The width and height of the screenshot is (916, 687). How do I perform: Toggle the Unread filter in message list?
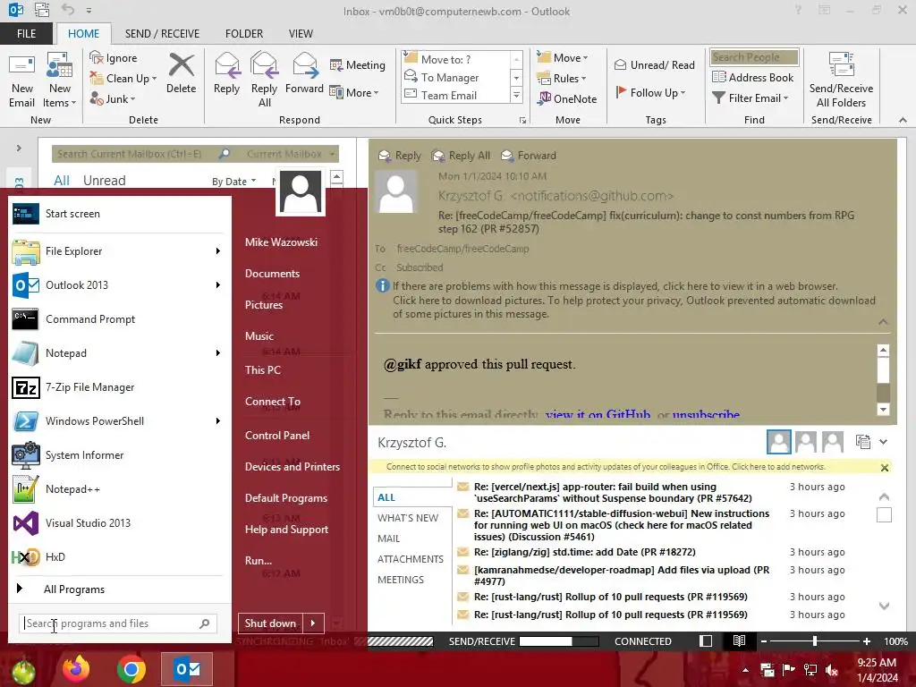tap(104, 181)
